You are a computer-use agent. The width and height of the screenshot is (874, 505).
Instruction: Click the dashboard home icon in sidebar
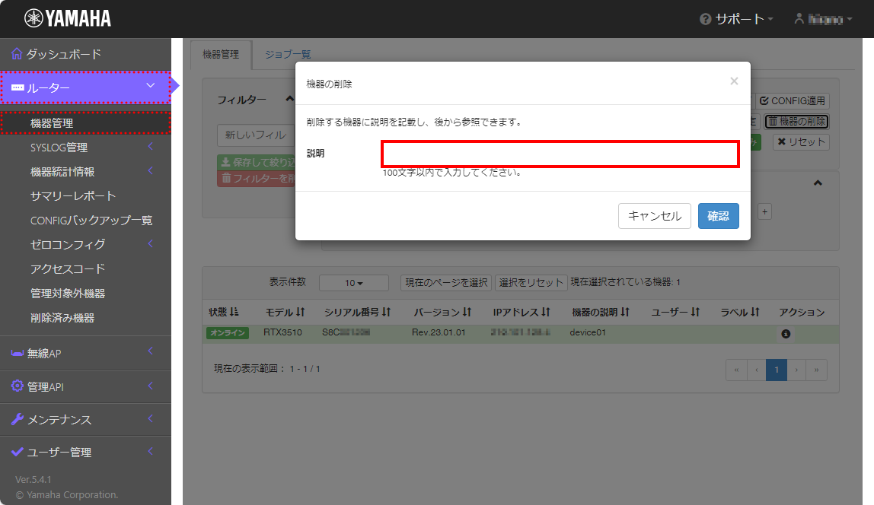tap(16, 54)
